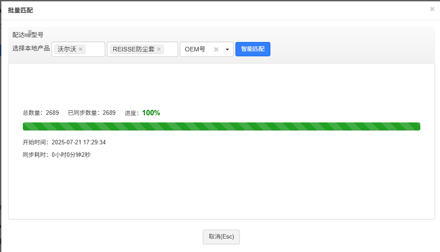Click the green 100% progress percentage
The height and width of the screenshot is (252, 440).
click(x=151, y=113)
